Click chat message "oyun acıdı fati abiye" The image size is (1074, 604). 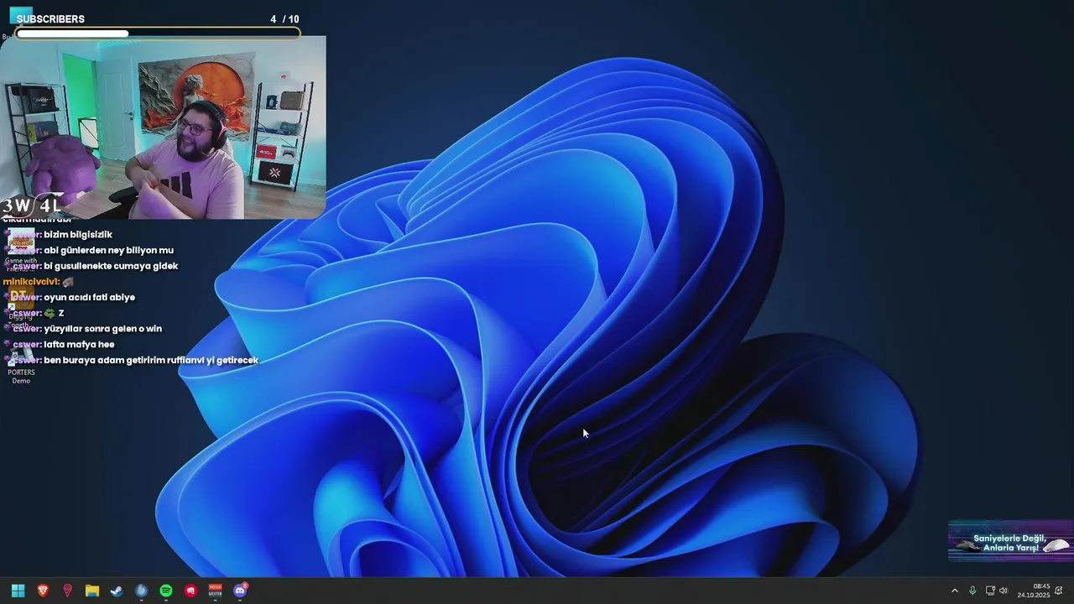coord(89,298)
